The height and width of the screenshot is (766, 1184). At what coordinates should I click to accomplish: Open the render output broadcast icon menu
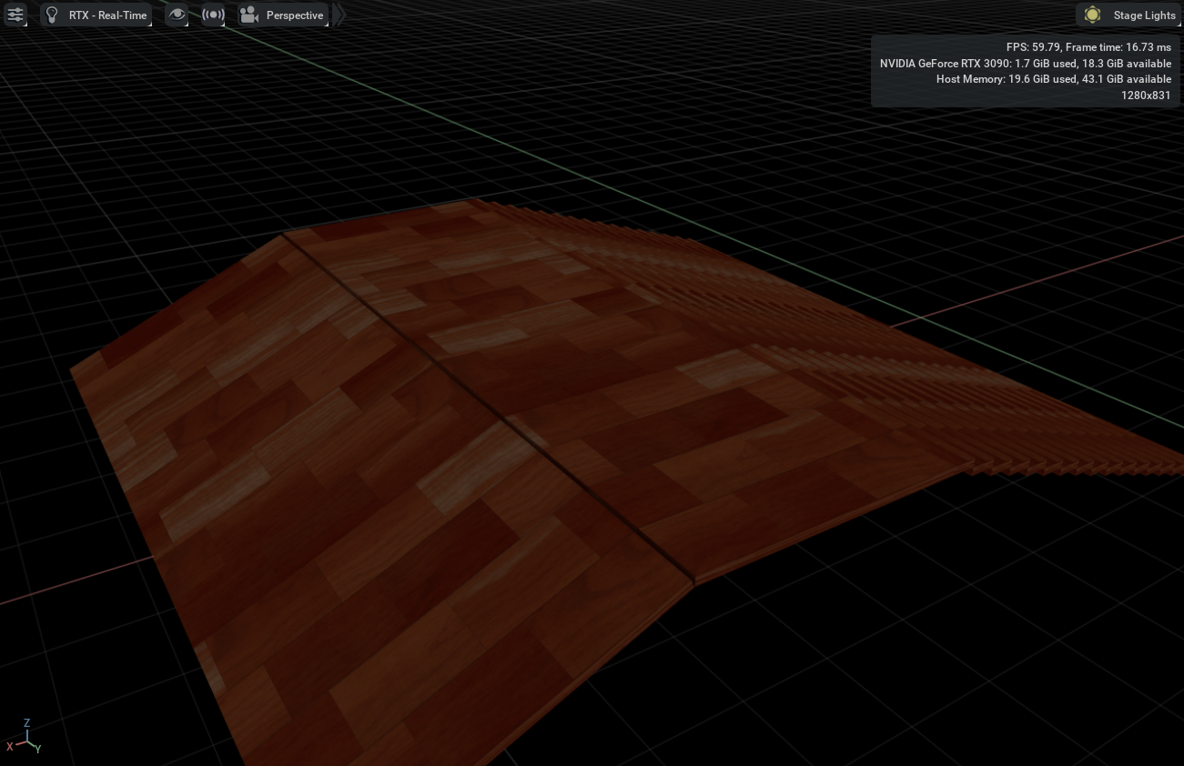[x=213, y=15]
